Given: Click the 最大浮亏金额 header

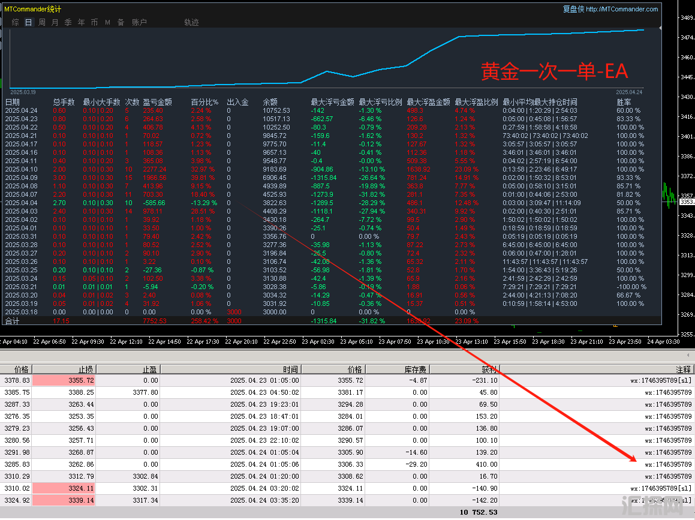Looking at the screenshot, I should 332,102.
